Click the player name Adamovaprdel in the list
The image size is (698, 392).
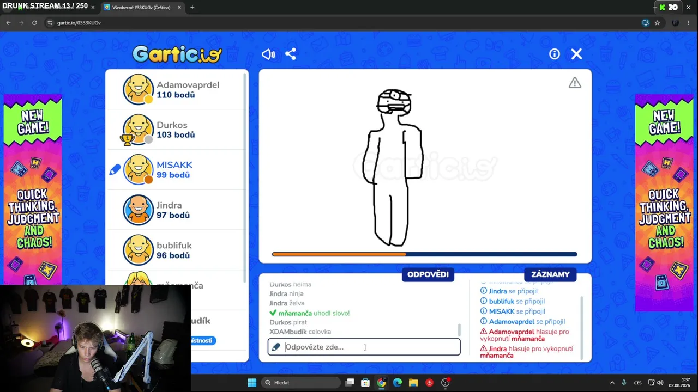pyautogui.click(x=188, y=85)
